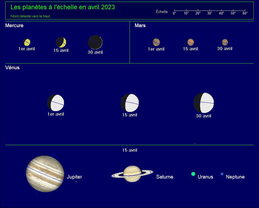Click the Venus phase image for 15 avril
The height and width of the screenshot is (208, 259).
pos(130,103)
